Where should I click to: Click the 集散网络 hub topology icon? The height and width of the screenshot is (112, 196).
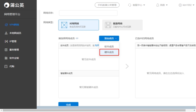pos(108,25)
